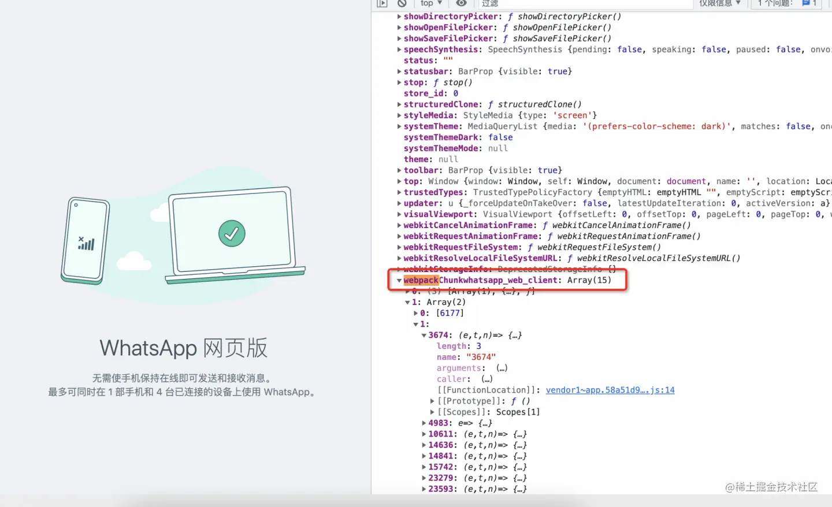Expand the toolbar BarProp entry
Screen dimensions: 832x507
point(399,170)
